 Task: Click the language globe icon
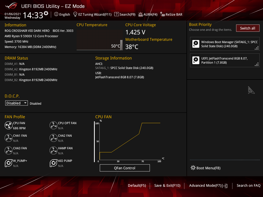tap(56, 14)
